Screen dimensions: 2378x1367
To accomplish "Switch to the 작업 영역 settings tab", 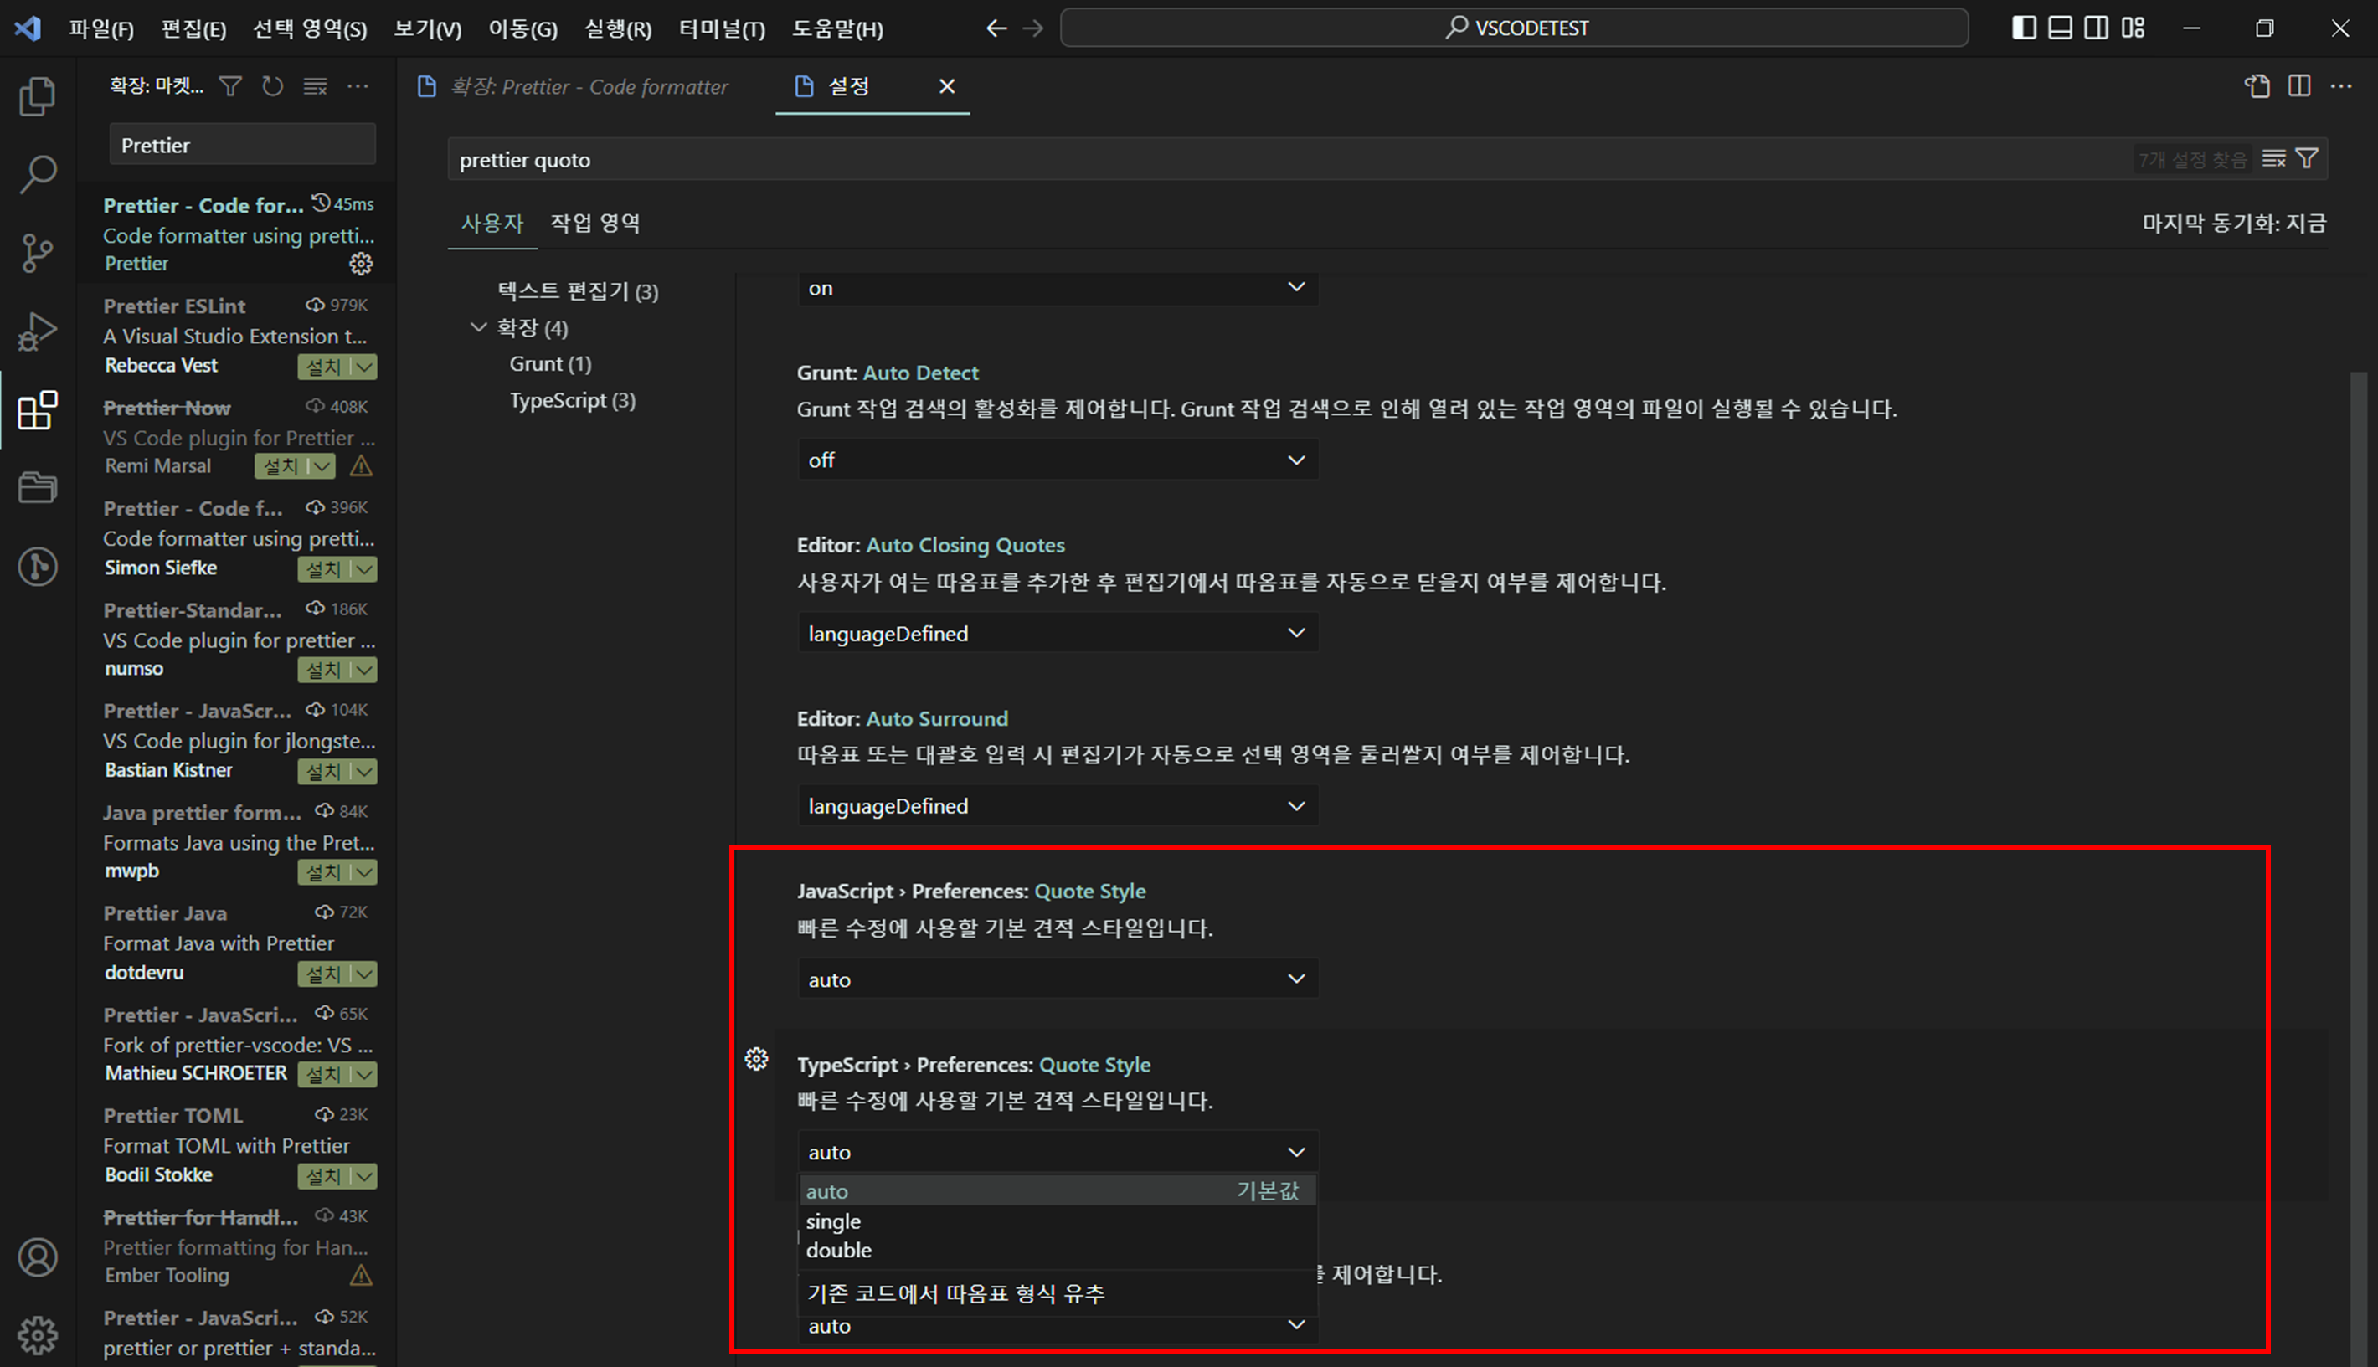I will 594,224.
